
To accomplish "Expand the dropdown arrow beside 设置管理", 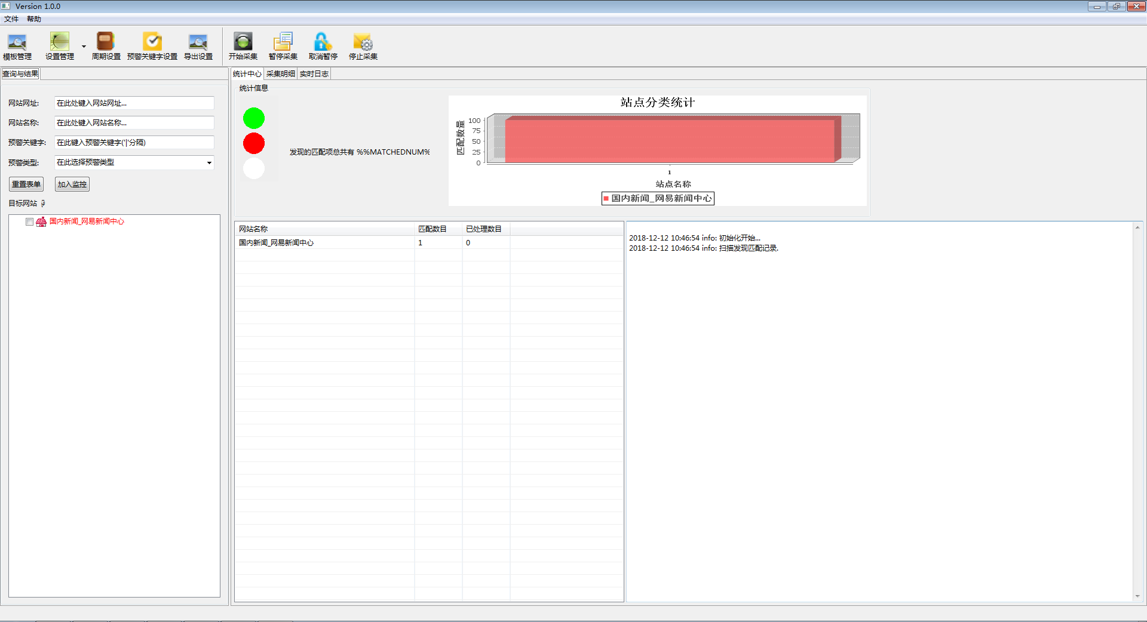I will (84, 47).
